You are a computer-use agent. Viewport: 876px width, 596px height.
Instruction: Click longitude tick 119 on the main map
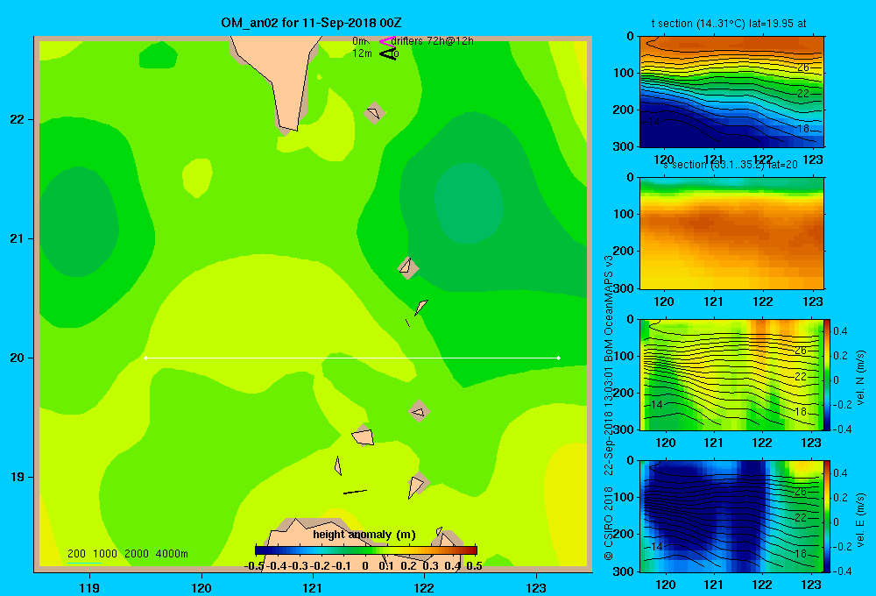[89, 587]
